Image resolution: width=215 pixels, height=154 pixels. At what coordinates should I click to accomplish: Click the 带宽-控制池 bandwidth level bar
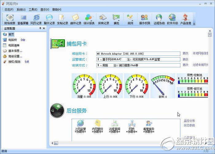[x=193, y=81]
